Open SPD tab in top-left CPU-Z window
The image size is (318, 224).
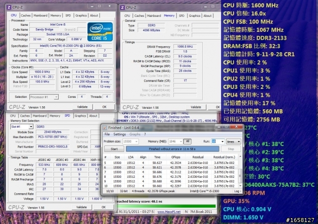(68, 15)
